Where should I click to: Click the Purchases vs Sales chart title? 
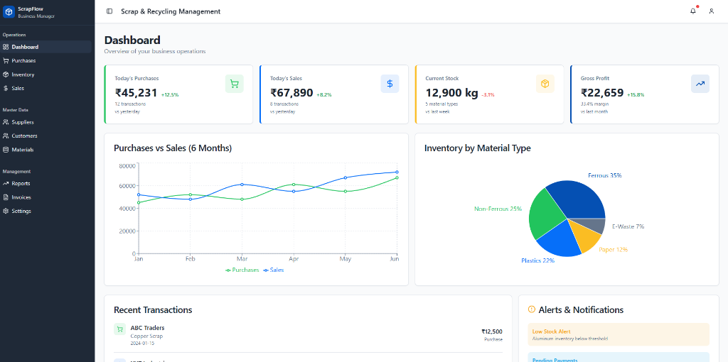(x=173, y=148)
